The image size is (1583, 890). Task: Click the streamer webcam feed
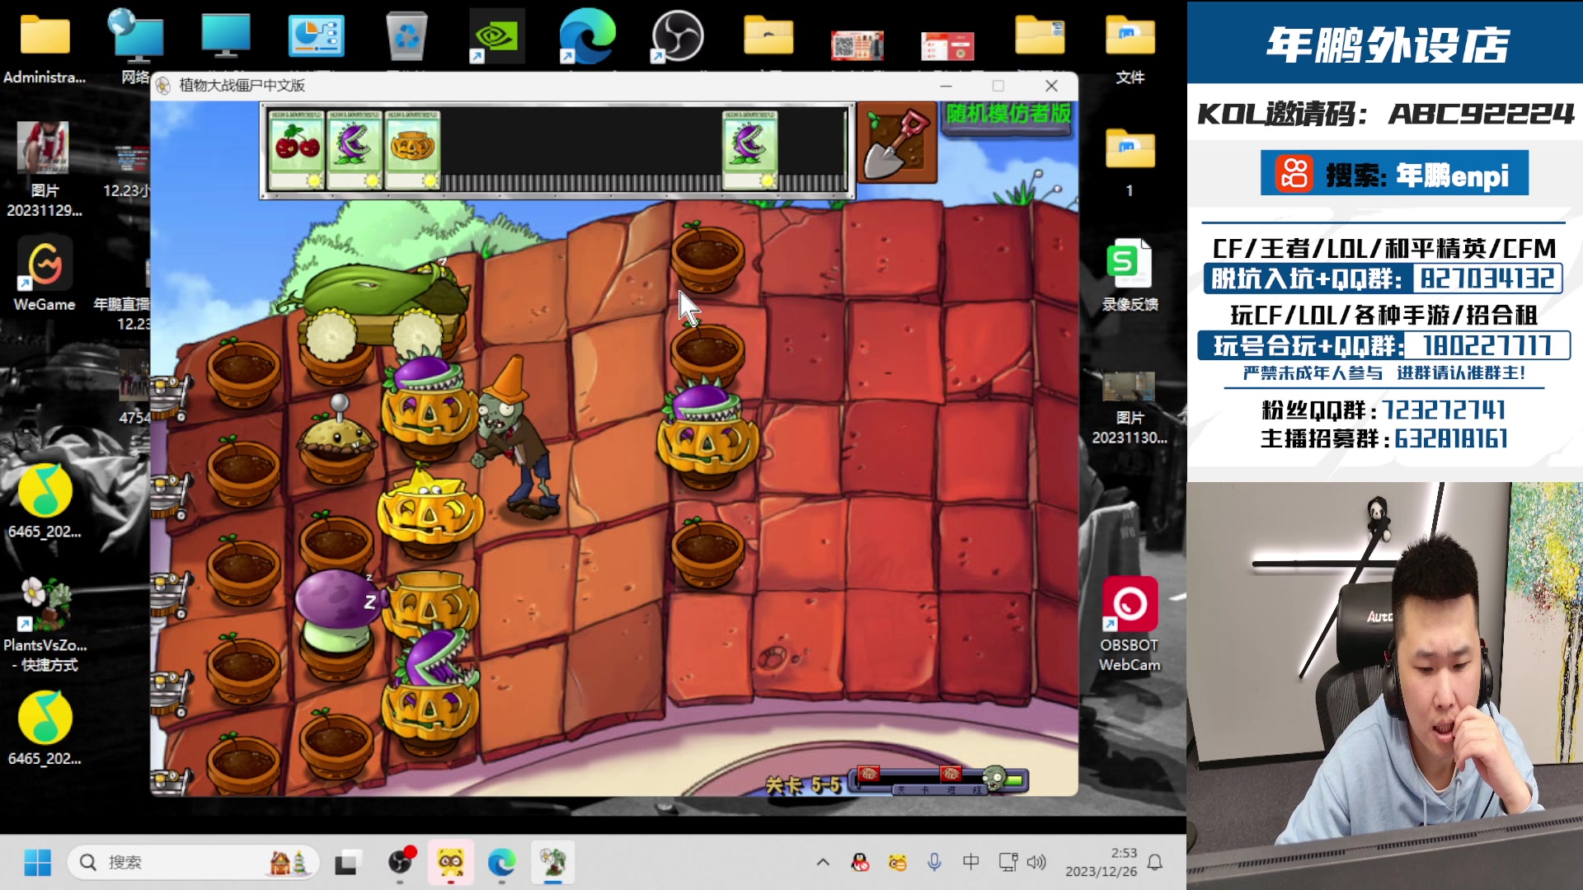coord(1385,686)
